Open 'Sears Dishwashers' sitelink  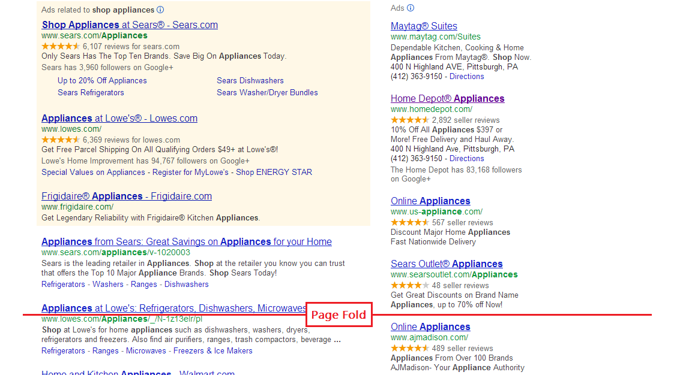click(x=250, y=81)
